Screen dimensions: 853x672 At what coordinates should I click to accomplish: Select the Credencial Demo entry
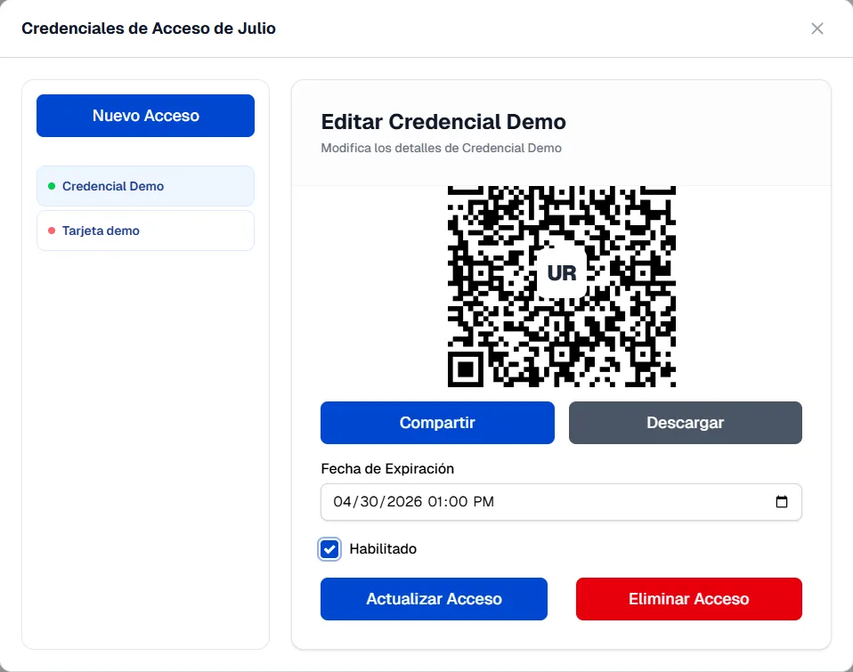(x=145, y=186)
